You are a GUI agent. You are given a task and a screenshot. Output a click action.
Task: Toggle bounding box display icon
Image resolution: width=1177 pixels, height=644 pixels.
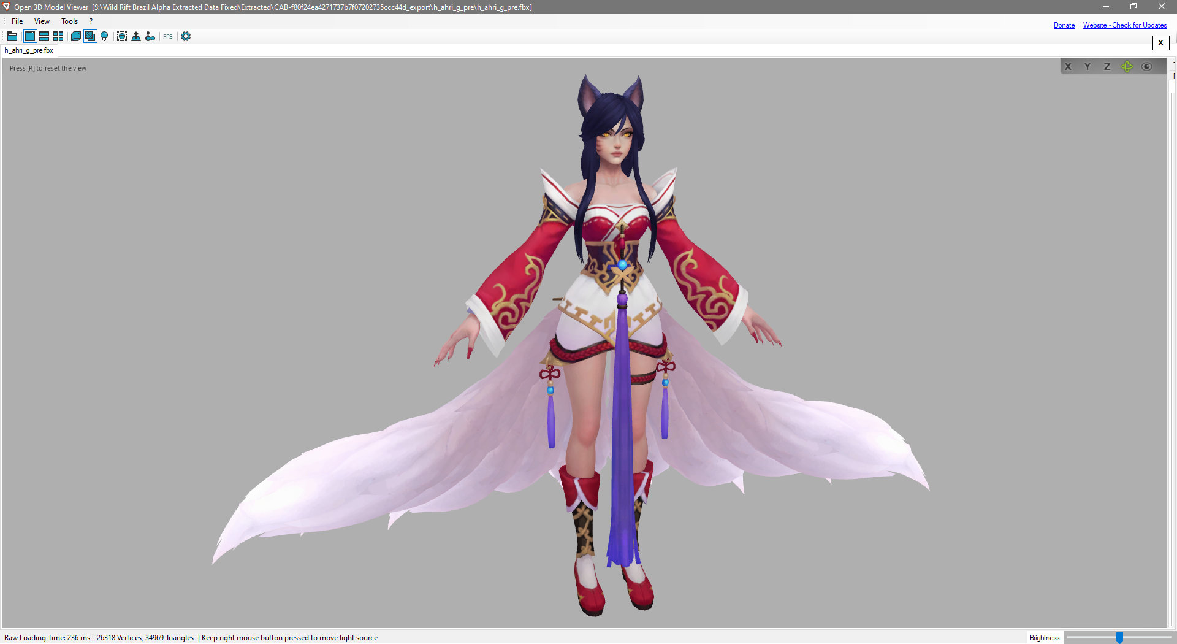122,37
